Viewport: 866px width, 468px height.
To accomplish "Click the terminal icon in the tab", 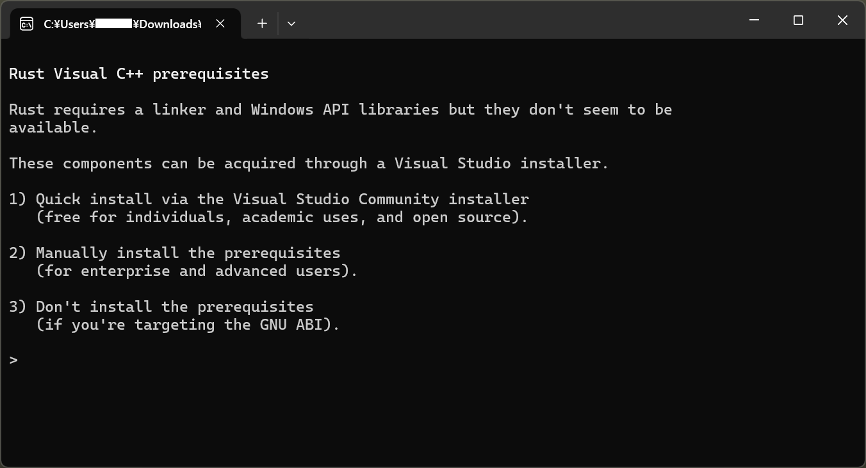I will [x=26, y=24].
